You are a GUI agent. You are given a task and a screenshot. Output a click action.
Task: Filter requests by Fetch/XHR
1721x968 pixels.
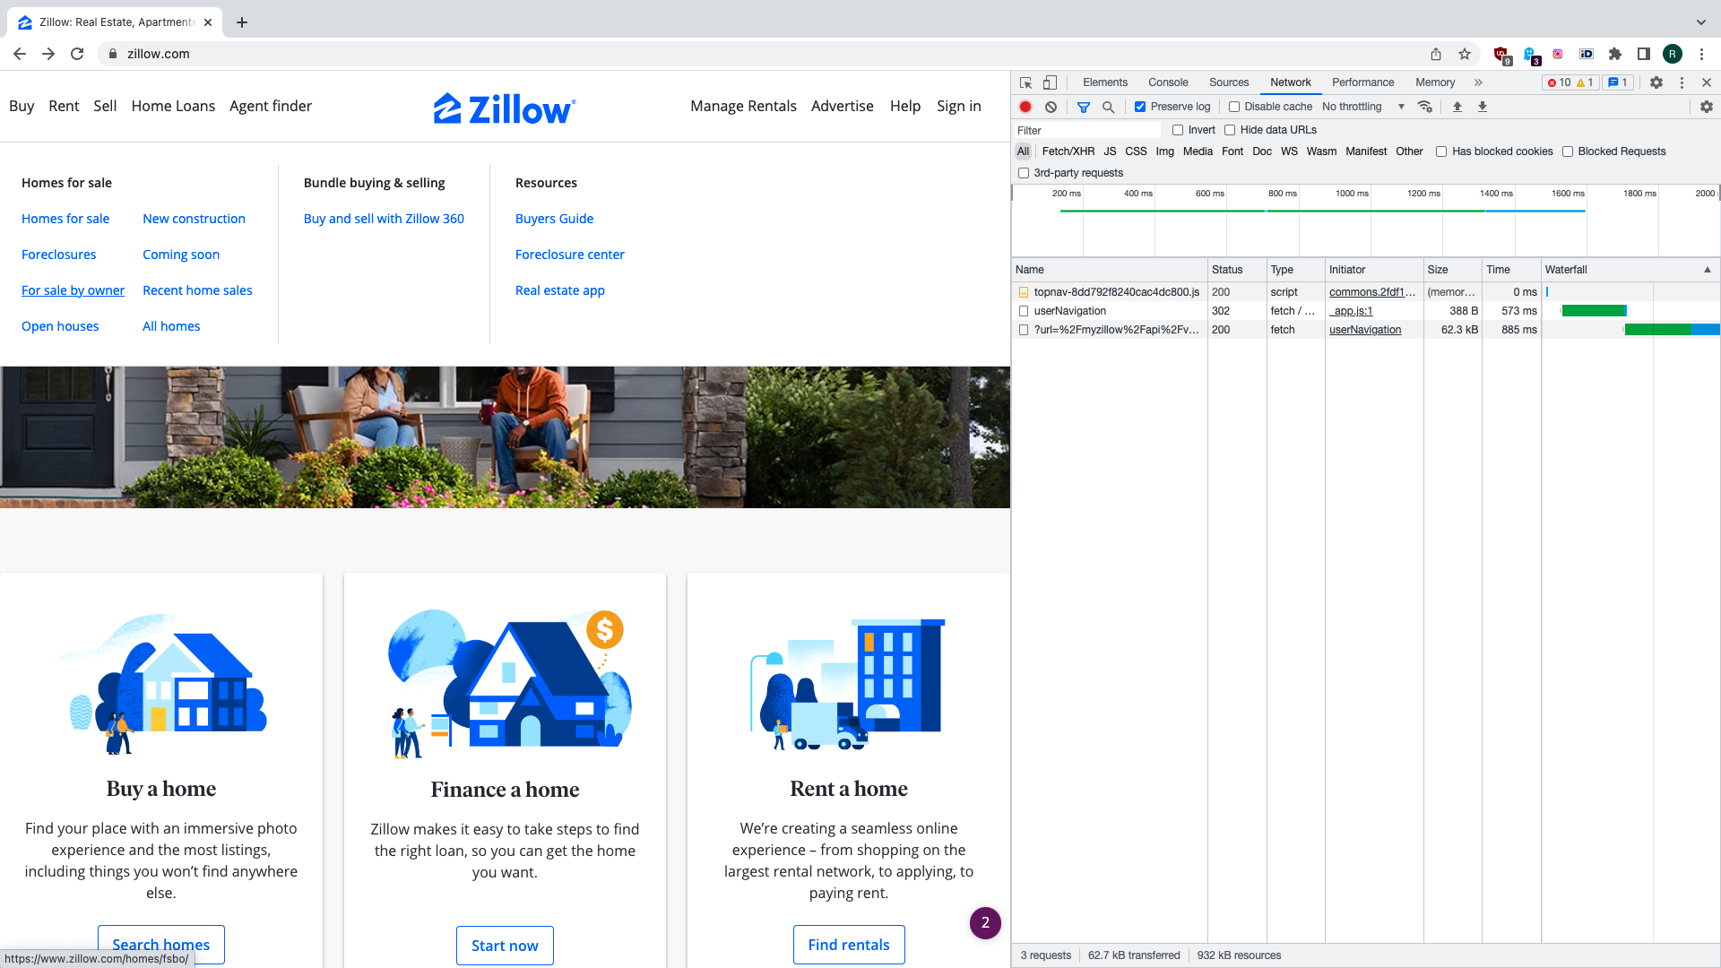click(1068, 151)
